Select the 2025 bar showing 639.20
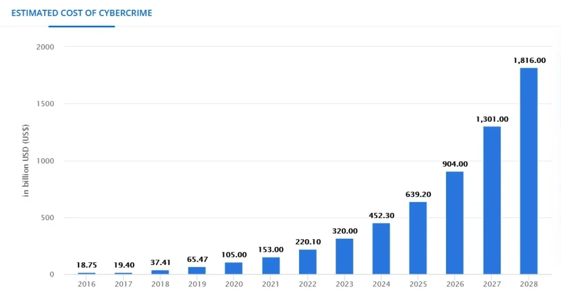561x299 pixels. (417, 238)
